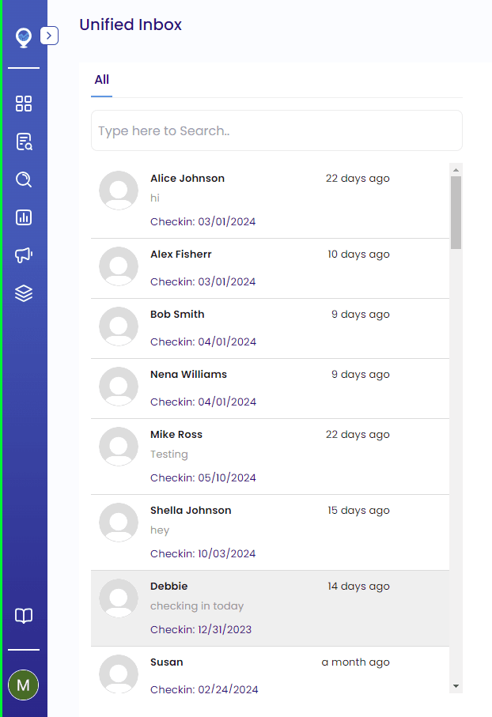Select the All tab

point(101,80)
